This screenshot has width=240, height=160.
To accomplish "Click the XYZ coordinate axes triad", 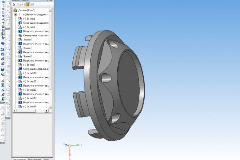I will coord(72,151).
